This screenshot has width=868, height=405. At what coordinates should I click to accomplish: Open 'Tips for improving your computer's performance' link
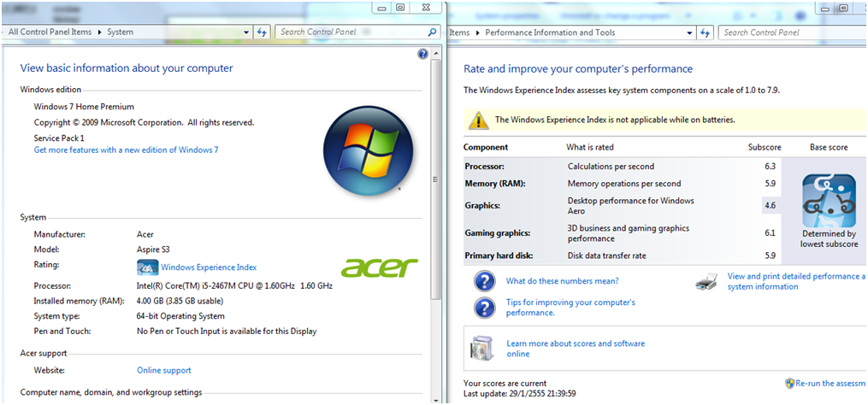point(570,308)
